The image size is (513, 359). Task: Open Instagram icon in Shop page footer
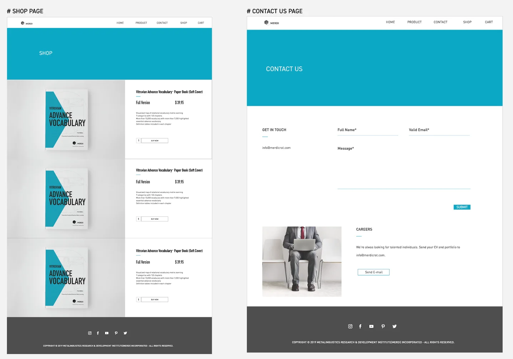coord(90,333)
